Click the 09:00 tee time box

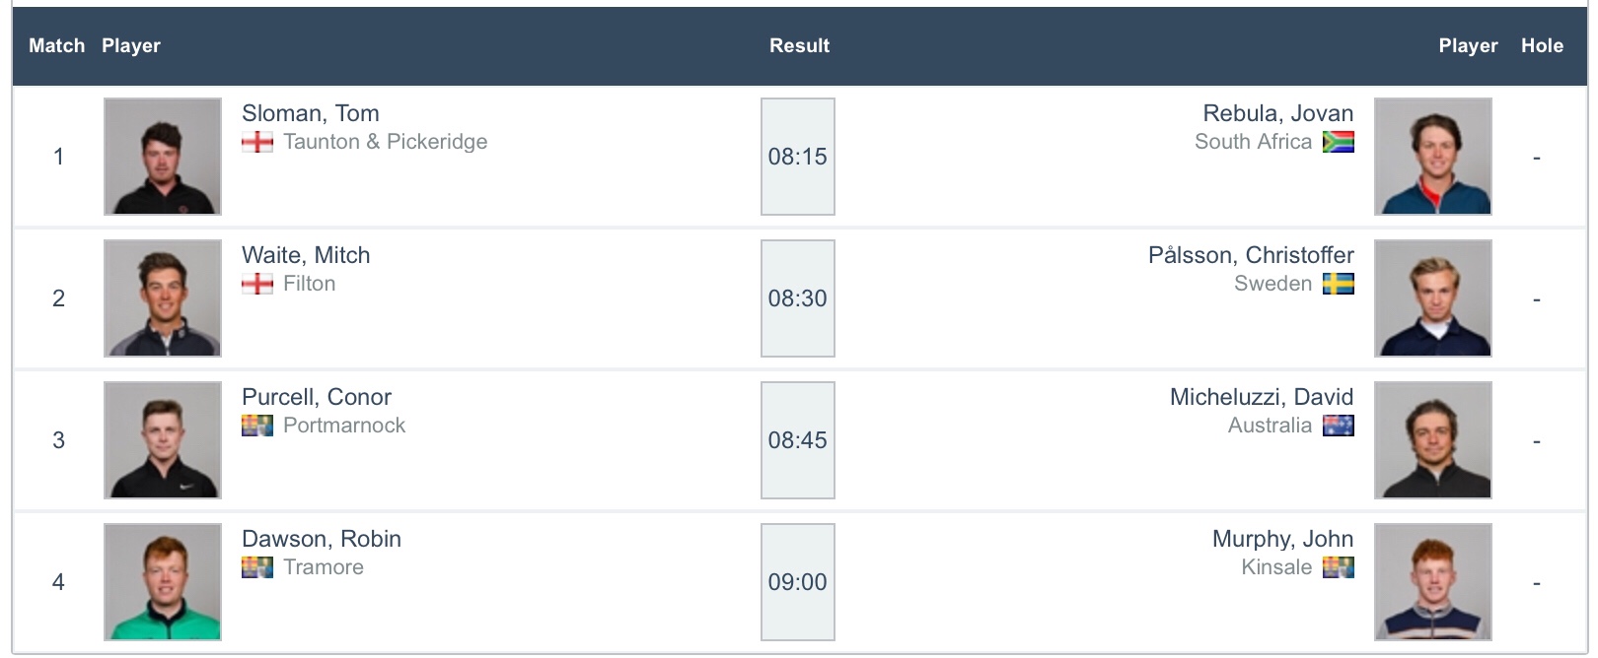tap(797, 582)
